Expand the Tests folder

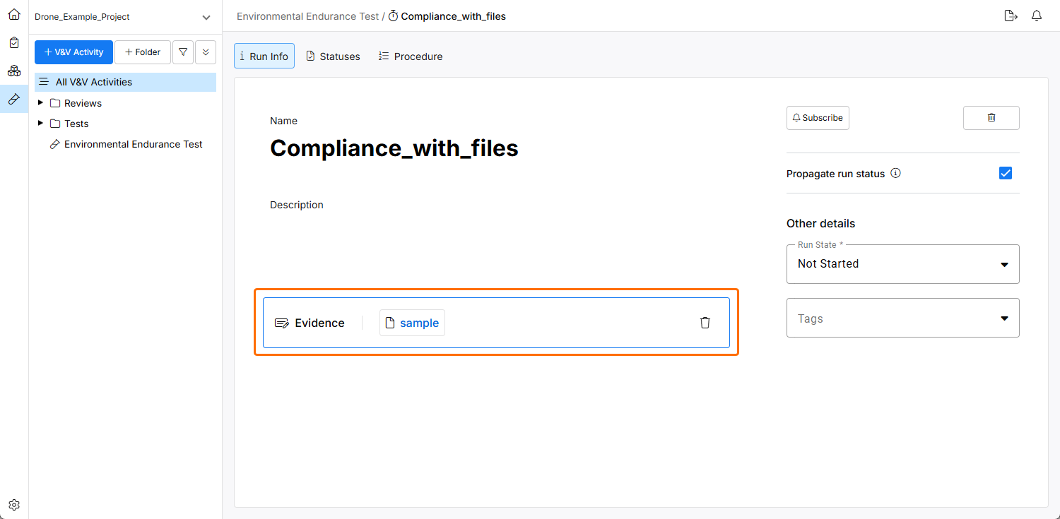[x=40, y=124]
